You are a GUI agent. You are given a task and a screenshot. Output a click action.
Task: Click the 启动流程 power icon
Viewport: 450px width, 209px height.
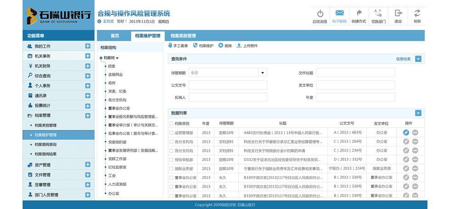tap(320, 14)
